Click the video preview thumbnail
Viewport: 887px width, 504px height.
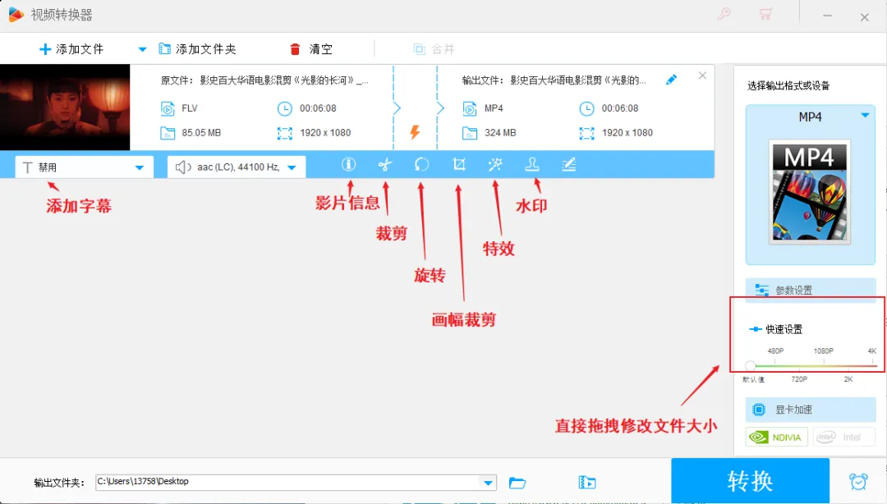(65, 107)
